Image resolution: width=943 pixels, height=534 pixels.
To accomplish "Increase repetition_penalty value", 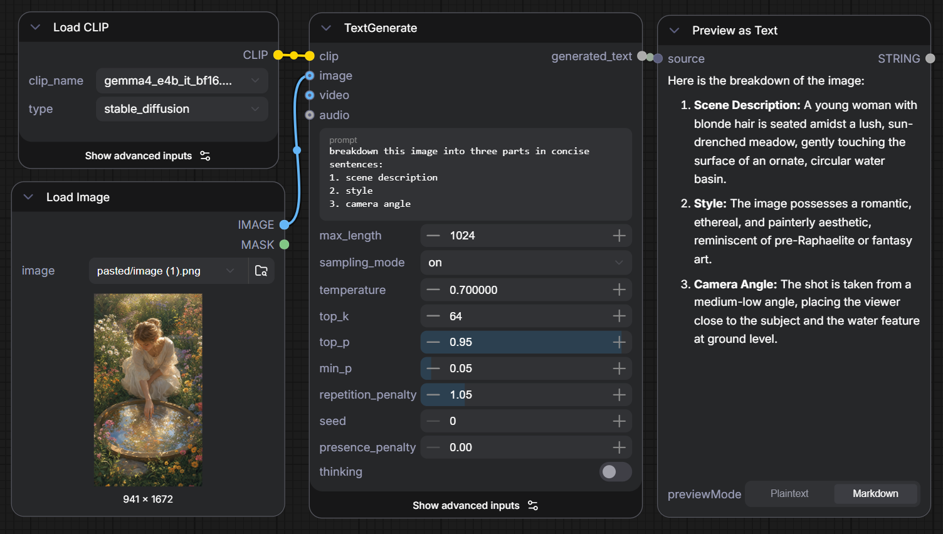I will point(619,395).
